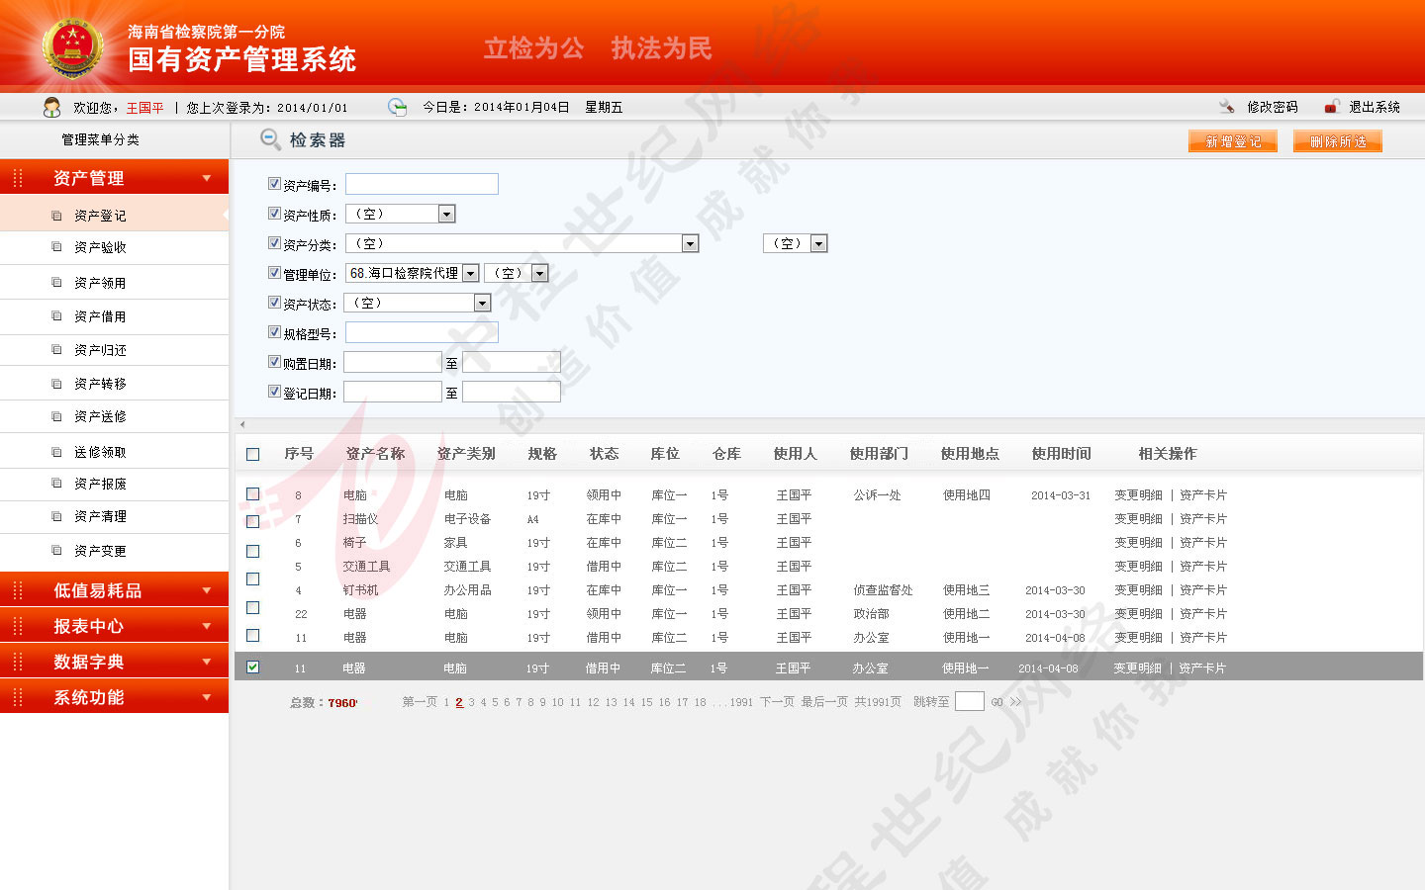Click the key icon for 修改密码
This screenshot has width=1425, height=890.
coord(1226,106)
